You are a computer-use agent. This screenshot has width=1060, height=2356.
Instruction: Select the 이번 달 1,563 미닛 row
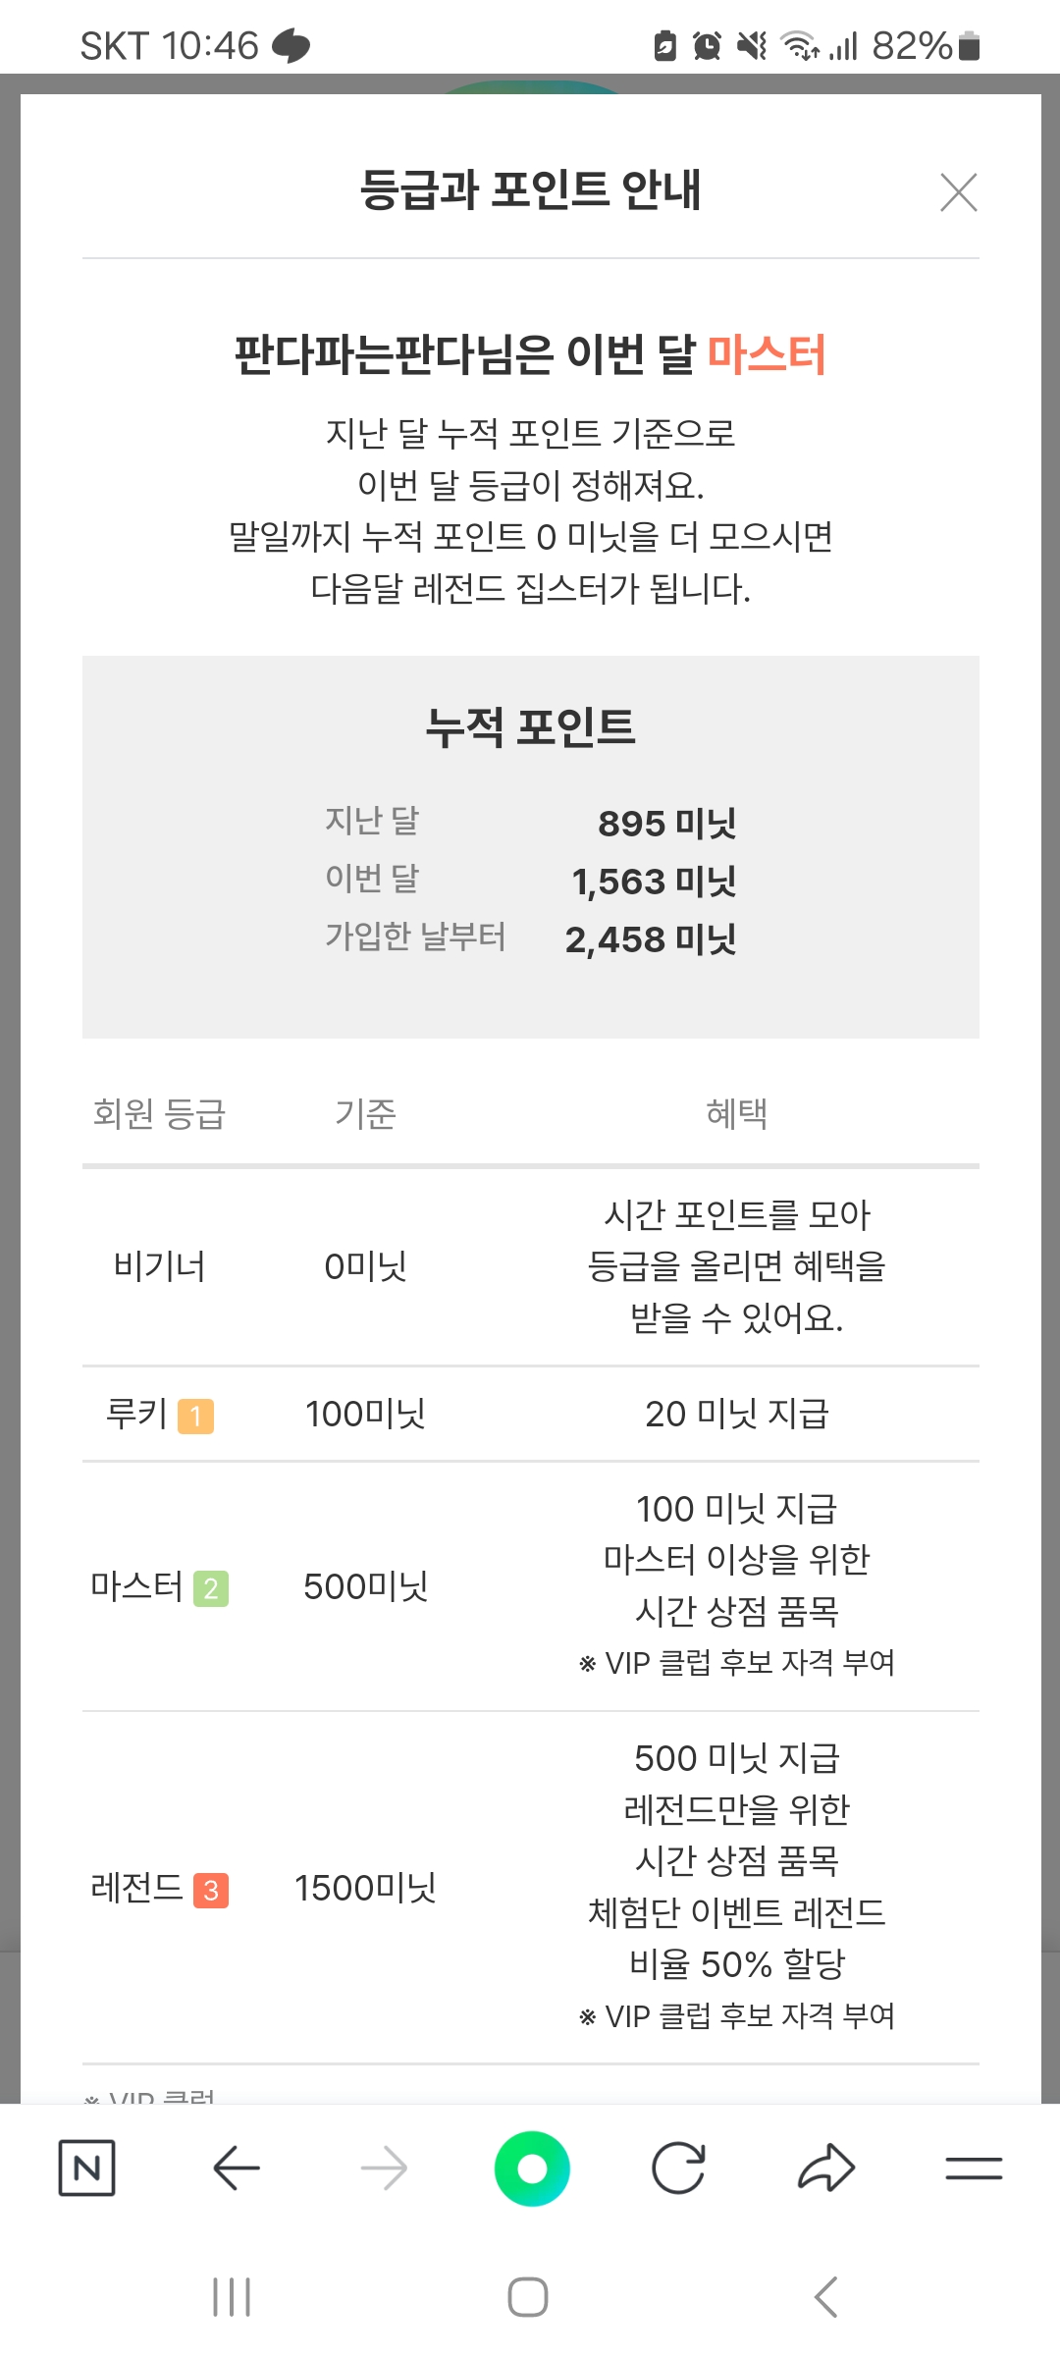coord(530,881)
